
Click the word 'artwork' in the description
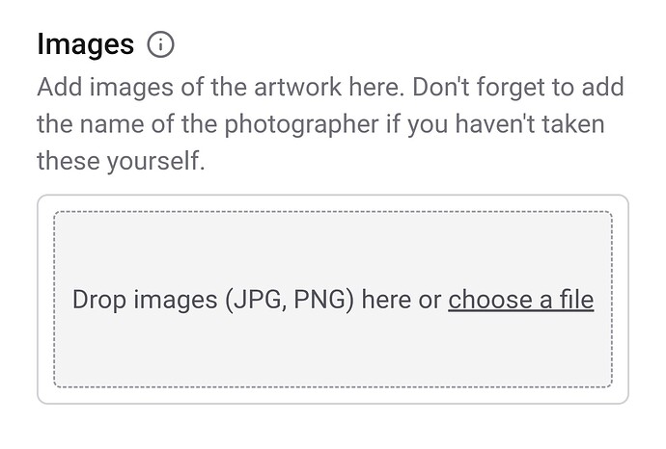point(297,88)
